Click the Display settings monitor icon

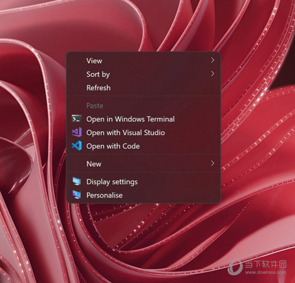tap(77, 182)
